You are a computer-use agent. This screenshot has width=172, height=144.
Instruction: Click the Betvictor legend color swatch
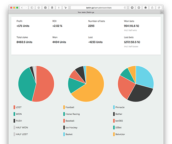point(114,134)
